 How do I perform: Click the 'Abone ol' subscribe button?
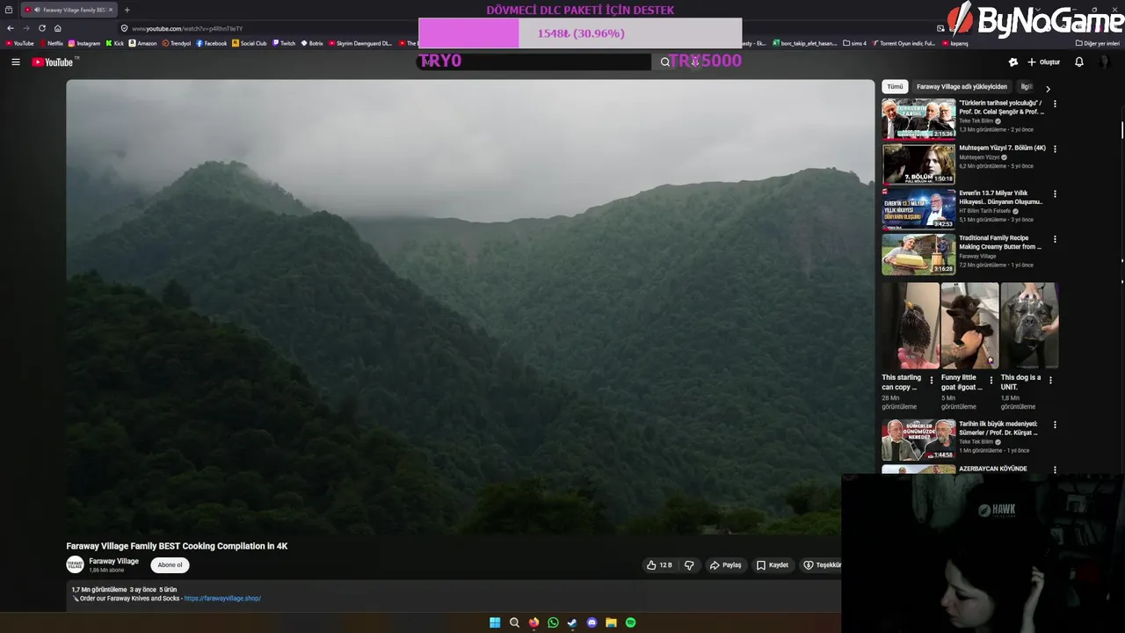coord(170,565)
